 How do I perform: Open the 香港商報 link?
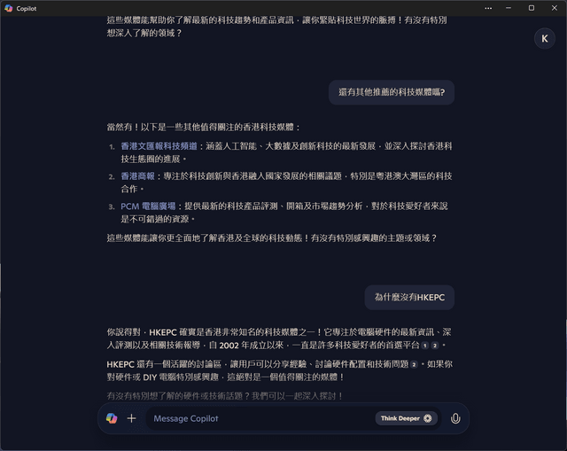138,176
